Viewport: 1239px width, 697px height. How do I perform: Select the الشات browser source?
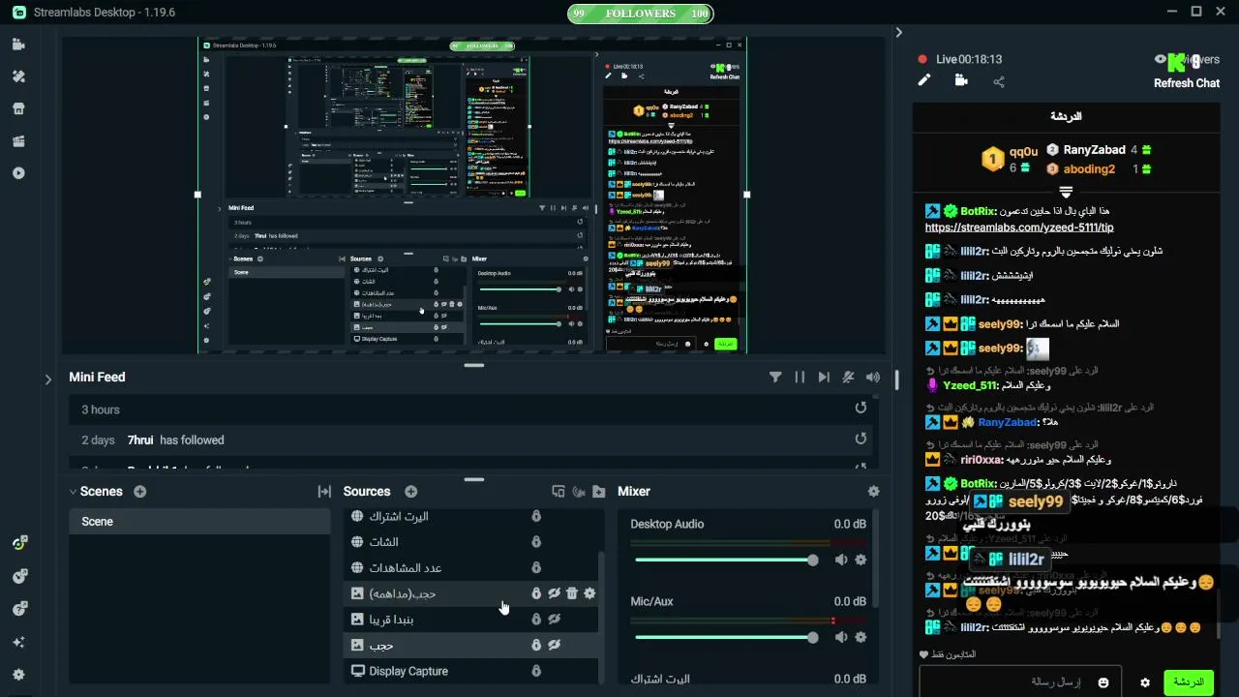471,541
